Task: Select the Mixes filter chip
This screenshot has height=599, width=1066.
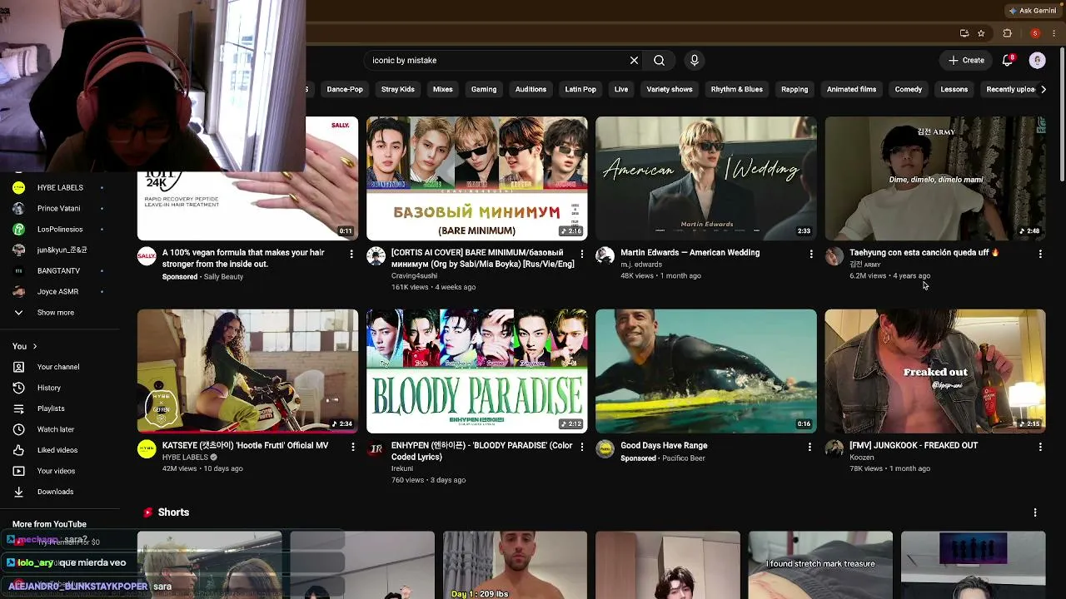Action: tap(443, 89)
